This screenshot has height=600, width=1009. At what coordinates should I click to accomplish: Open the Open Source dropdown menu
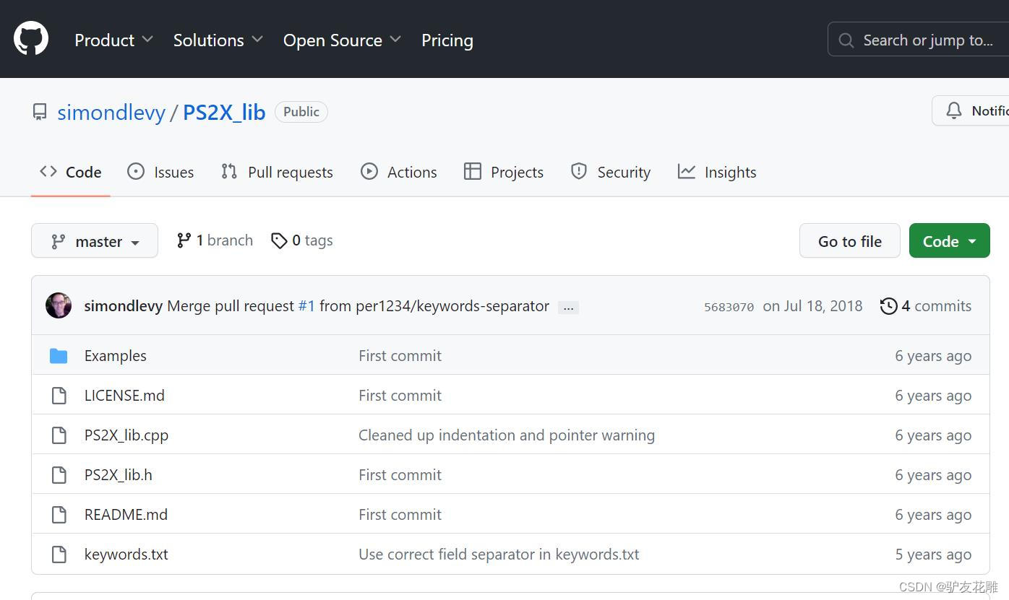[342, 40]
